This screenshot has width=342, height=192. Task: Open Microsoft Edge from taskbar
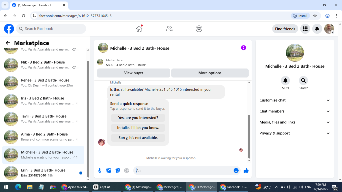18,187
